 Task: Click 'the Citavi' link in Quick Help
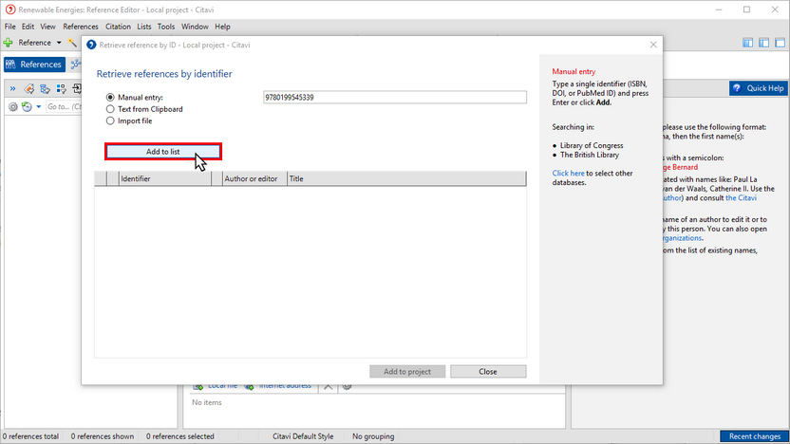(x=741, y=198)
